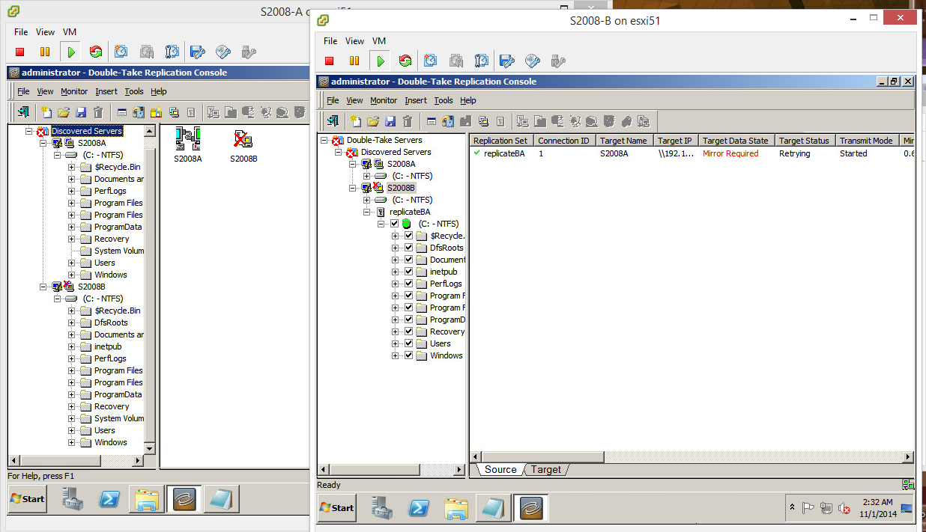Collapse the S2008B server node in S2008-A tree
Viewport: 926px width, 532px height.
(x=43, y=287)
